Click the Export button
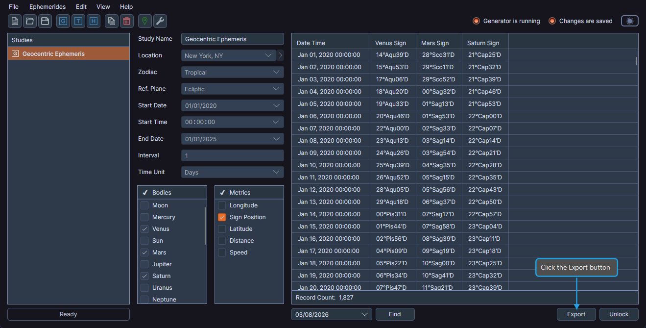Screen dimensions: 646x328 click(x=576, y=314)
